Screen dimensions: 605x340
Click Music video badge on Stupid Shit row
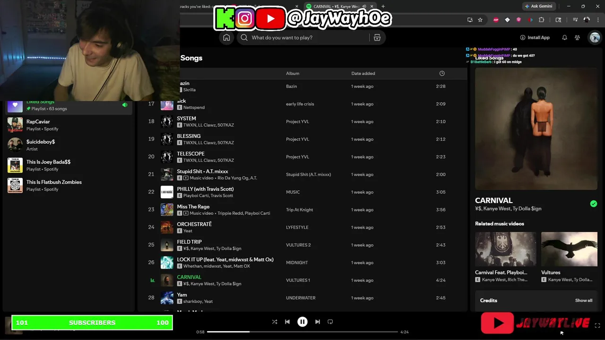tap(198, 178)
